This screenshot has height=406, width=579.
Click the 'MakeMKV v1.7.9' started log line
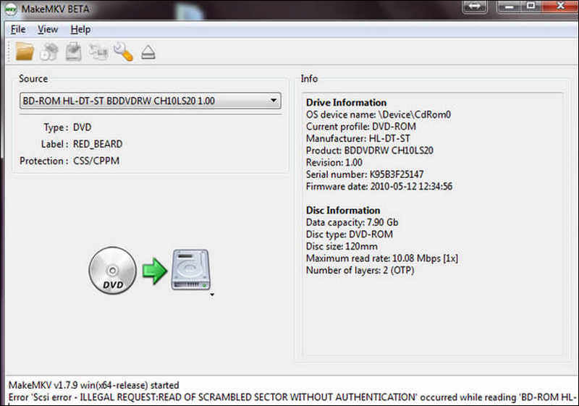(94, 385)
